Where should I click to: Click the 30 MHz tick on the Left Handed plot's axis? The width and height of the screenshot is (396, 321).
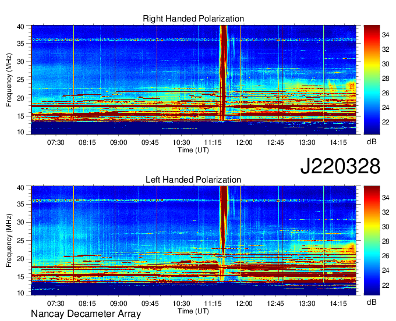(20, 222)
